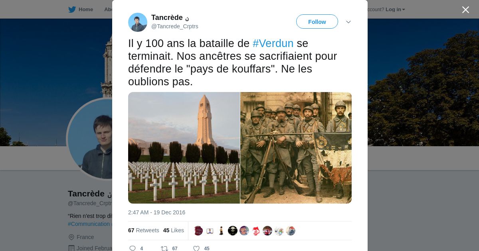Click the Twitter bird Home icon
Screen dimensions: 479x251
(72, 10)
